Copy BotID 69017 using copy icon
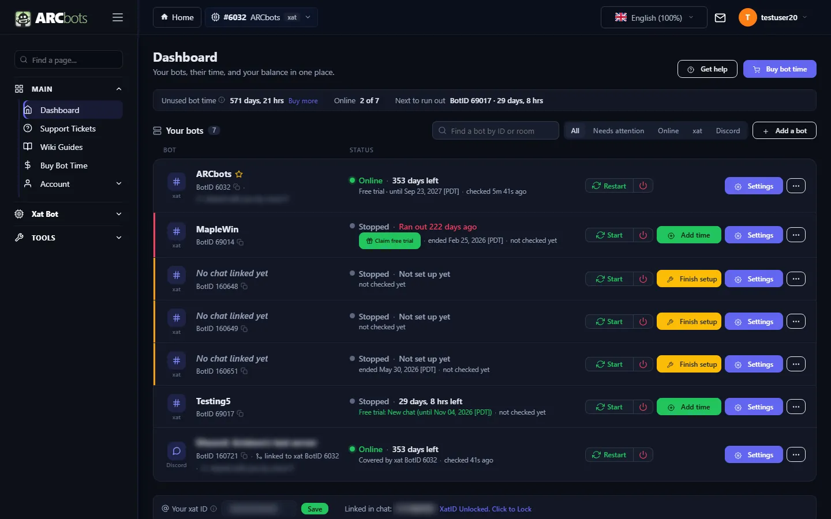This screenshot has width=831, height=519. click(240, 414)
